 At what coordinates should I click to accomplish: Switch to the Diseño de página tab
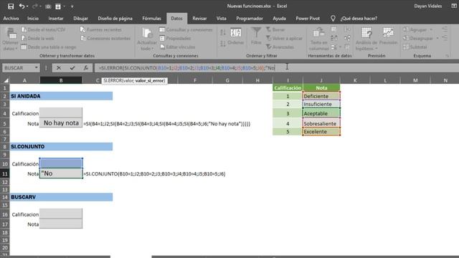point(115,19)
